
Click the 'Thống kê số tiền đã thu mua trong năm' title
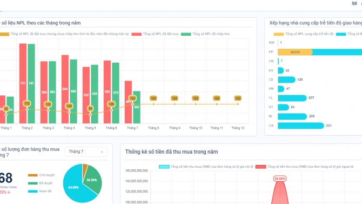point(171,152)
